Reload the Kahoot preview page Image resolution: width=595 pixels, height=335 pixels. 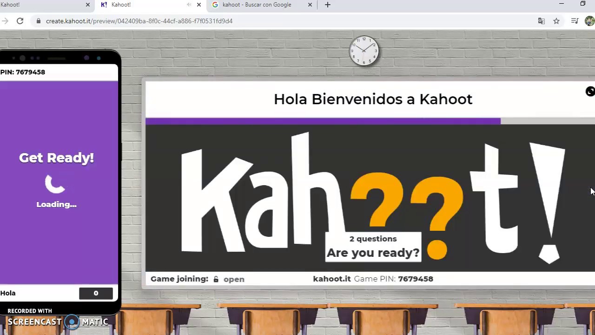pyautogui.click(x=20, y=21)
